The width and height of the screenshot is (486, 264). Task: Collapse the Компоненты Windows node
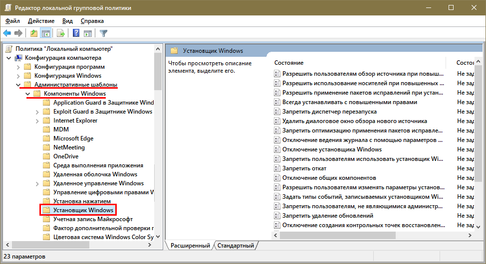click(28, 94)
